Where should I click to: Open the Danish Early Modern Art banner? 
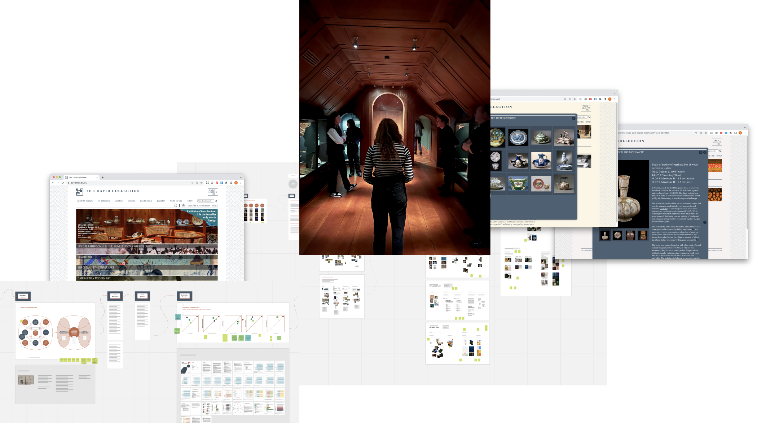[x=147, y=279]
